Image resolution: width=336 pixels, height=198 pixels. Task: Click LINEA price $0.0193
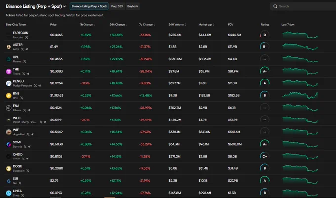(x=56, y=193)
